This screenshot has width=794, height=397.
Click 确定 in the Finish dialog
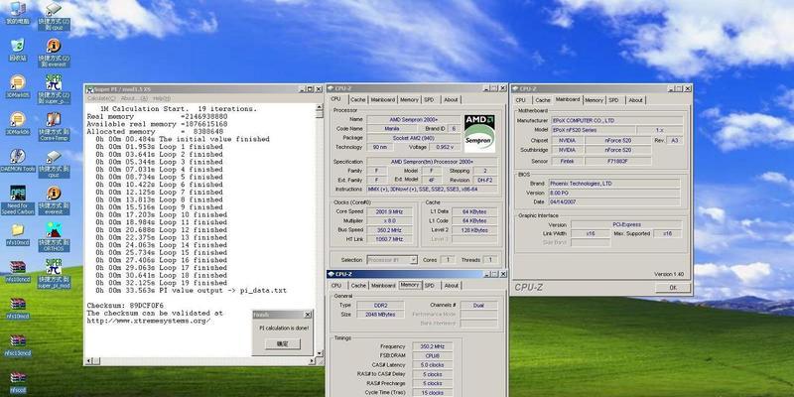(x=283, y=343)
